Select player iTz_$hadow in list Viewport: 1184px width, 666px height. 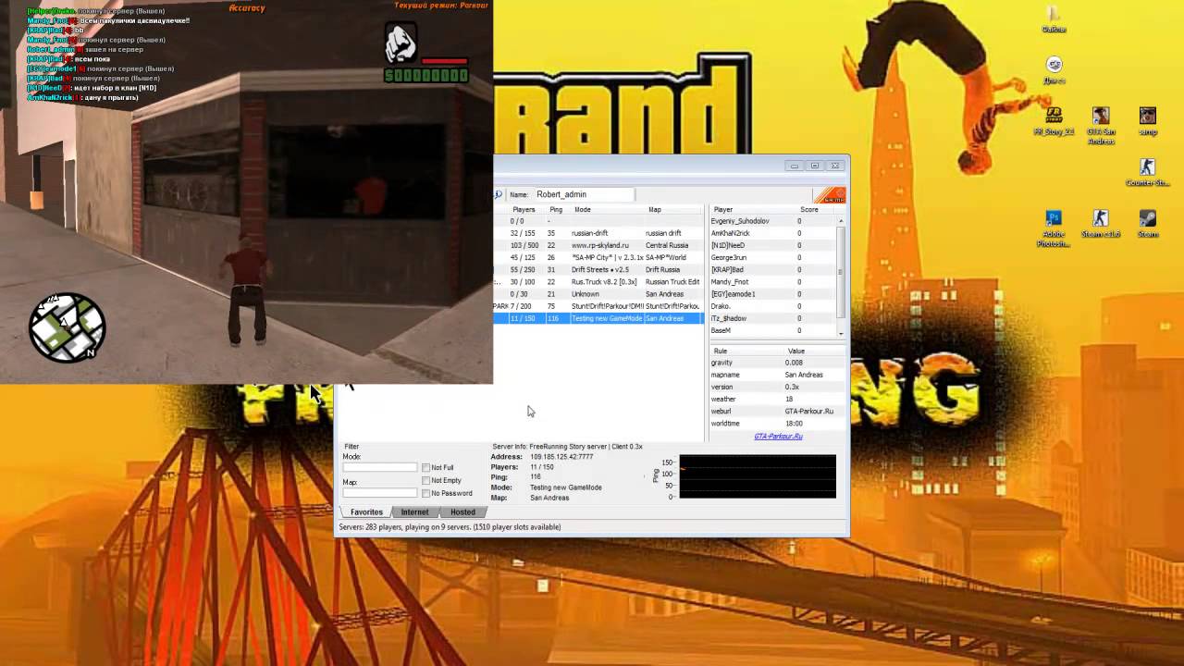(x=773, y=318)
